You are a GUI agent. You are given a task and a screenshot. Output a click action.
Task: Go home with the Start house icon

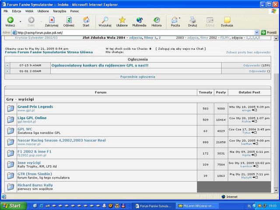pos(86,20)
